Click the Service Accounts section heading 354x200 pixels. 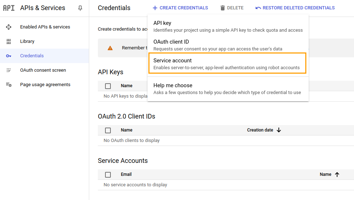coord(123,161)
